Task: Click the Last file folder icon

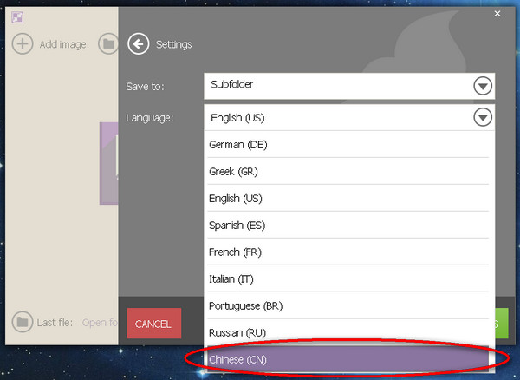Action: click(x=23, y=322)
